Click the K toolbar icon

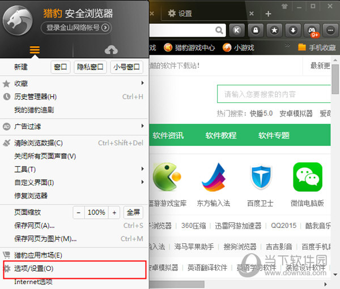237,30
